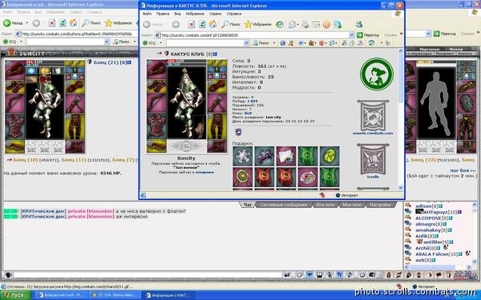Open the ICQ toolbar dropdown arrow in the front window
This screenshot has width=481, height=300.
[160, 43]
